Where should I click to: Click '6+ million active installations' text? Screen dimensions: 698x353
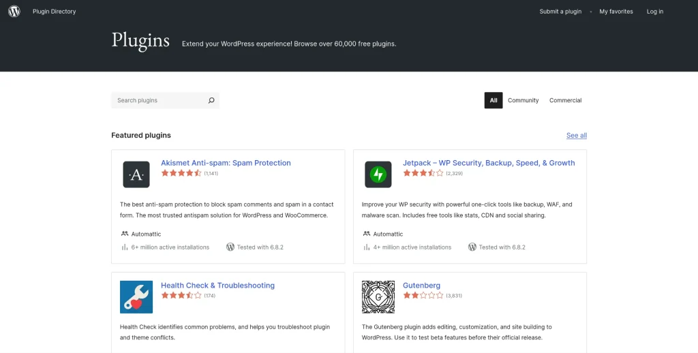pyautogui.click(x=170, y=247)
